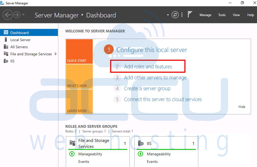Click the 'Roles: 2' summary text
Image resolution: width=257 pixels, height=167 pixels.
click(71, 131)
